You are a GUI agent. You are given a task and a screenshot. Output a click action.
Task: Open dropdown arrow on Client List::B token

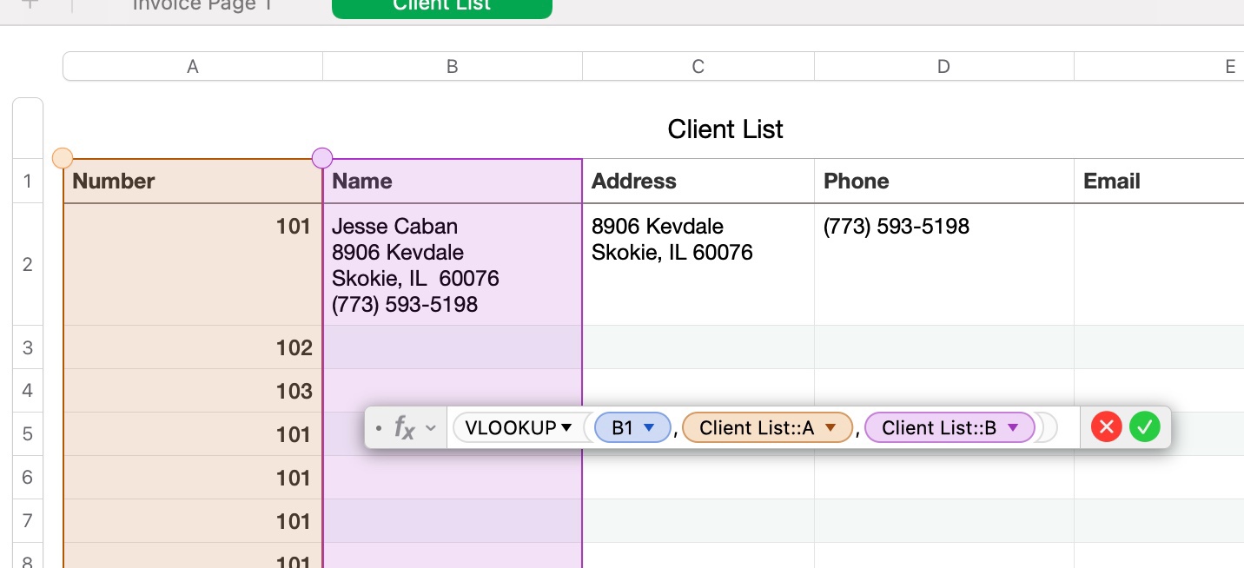1012,427
